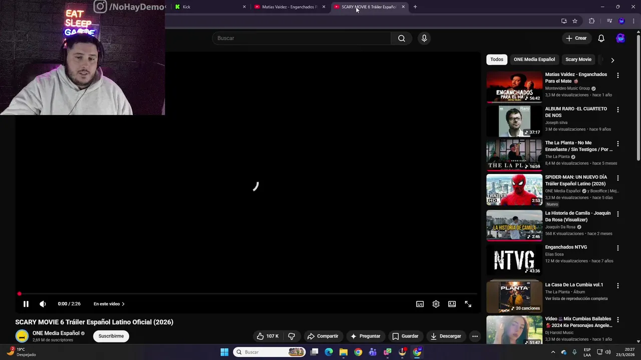Screen dimensions: 641x360
Task: Focus the YouTube Buscar search field
Action: pos(301,38)
